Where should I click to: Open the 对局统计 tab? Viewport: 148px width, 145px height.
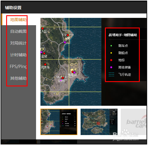coord(18,43)
